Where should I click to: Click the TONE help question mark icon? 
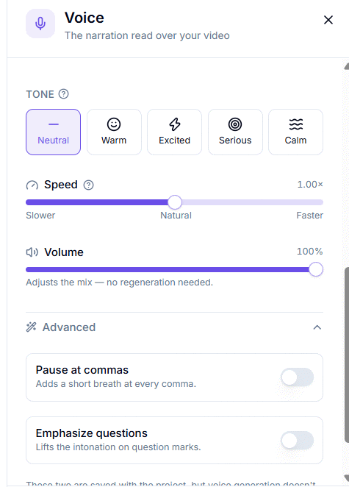[64, 94]
